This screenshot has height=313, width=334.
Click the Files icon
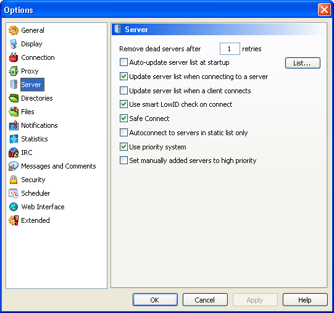click(14, 112)
